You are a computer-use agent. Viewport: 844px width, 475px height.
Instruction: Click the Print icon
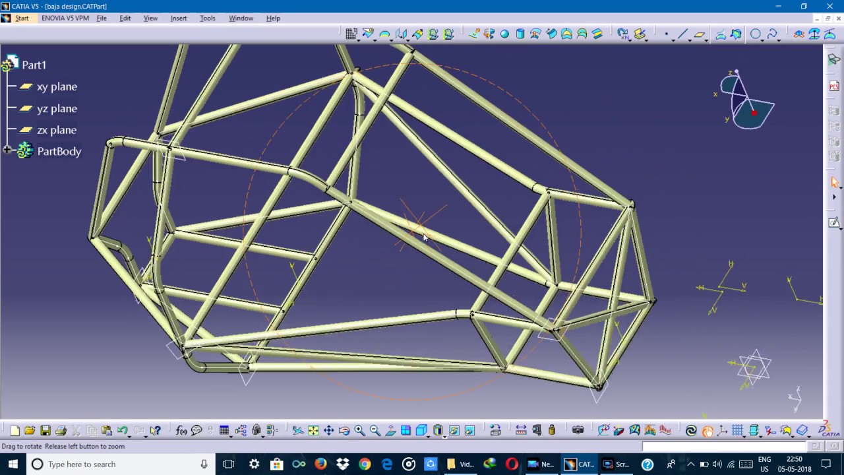click(61, 431)
